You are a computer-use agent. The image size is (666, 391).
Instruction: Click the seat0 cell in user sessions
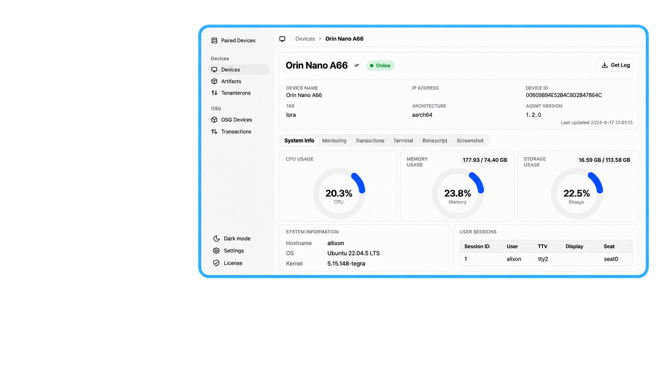point(611,259)
